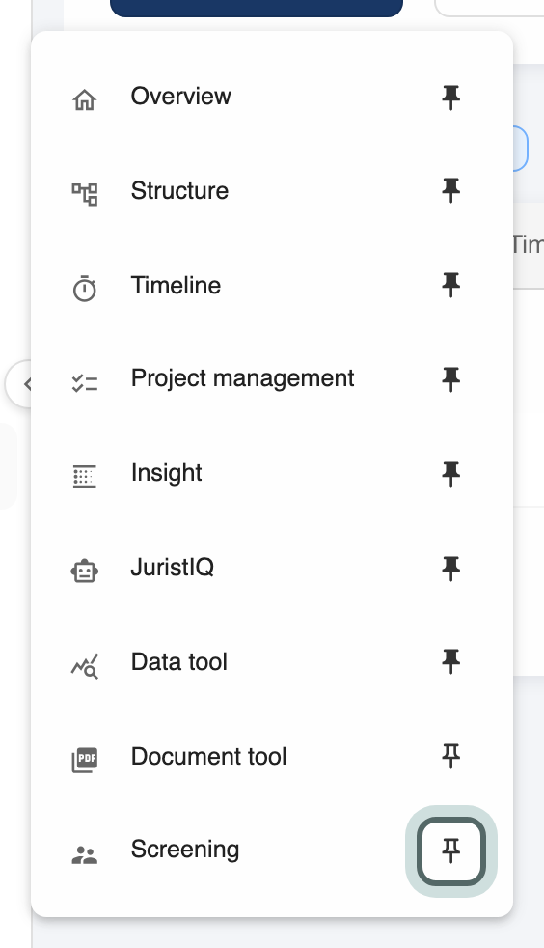
Task: Pin the Screening menu item
Action: click(x=451, y=851)
